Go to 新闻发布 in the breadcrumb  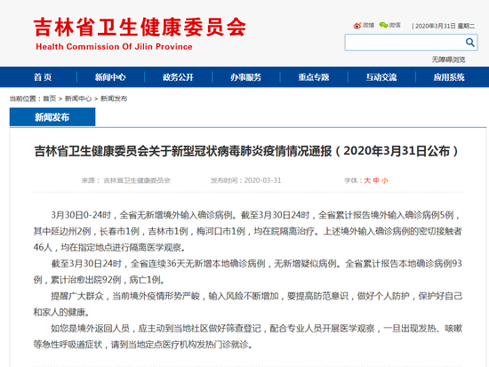(114, 99)
